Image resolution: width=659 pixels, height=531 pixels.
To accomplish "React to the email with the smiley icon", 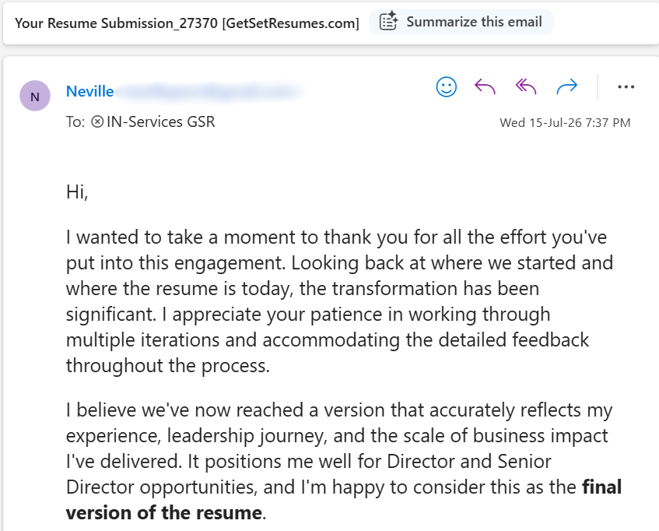I will point(446,87).
